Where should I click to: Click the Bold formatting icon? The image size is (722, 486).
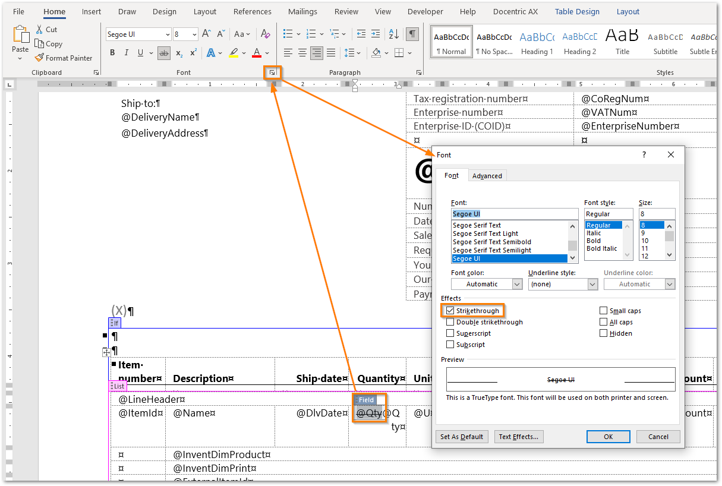pos(112,53)
